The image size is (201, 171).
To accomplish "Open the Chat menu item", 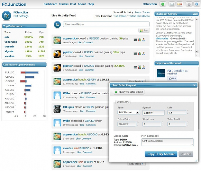I will (73, 4).
